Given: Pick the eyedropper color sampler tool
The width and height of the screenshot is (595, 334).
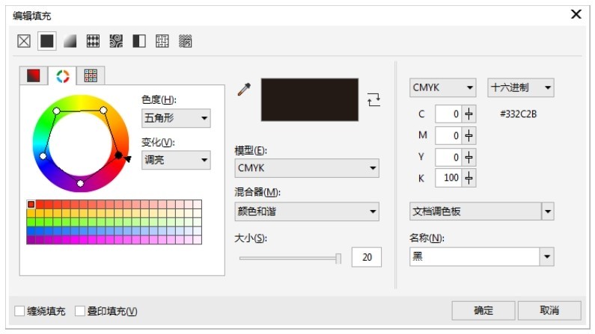Looking at the screenshot, I should (x=244, y=90).
